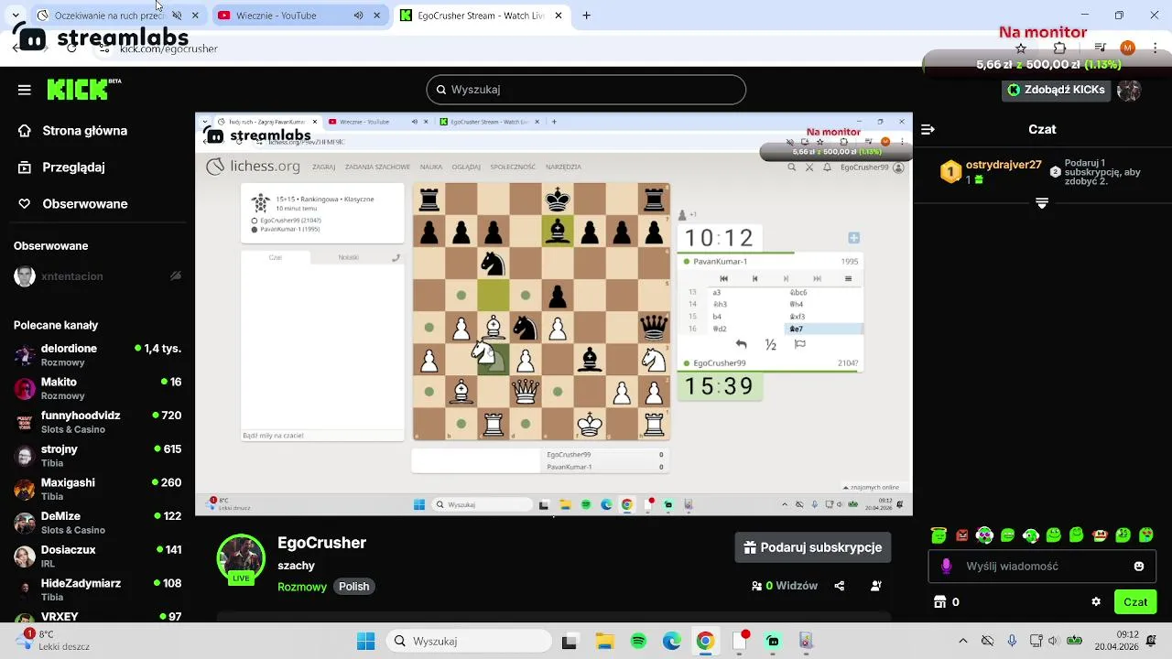This screenshot has width=1172, height=659.
Task: Open Maxigashi recommended channel
Action: pyautogui.click(x=97, y=489)
